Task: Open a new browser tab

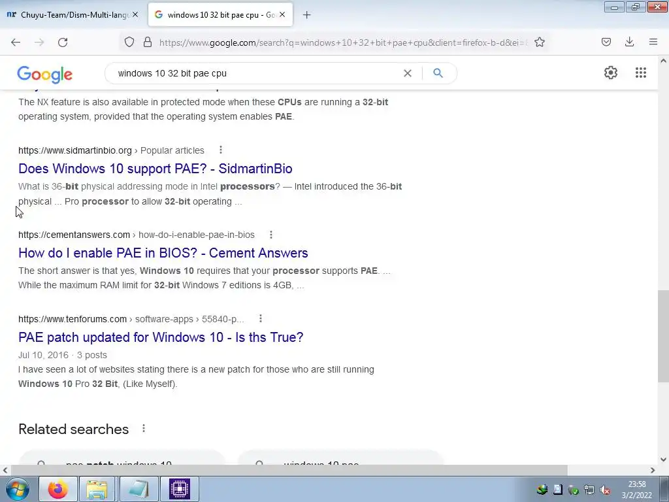Action: coord(306,15)
